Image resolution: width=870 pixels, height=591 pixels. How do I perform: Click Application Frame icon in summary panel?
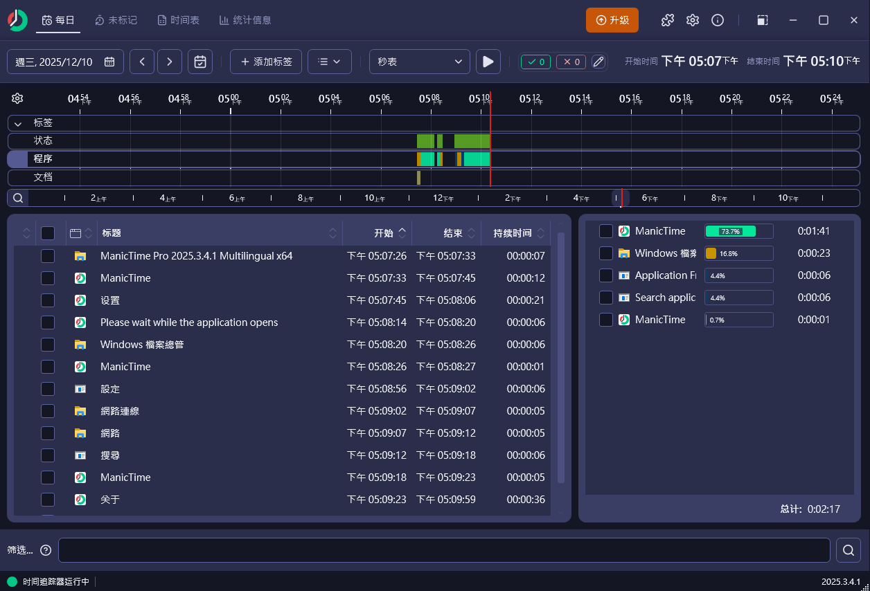click(624, 275)
